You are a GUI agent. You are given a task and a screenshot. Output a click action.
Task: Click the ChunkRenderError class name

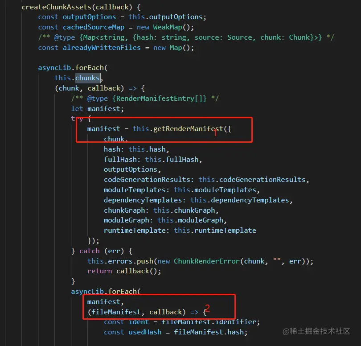(207, 261)
